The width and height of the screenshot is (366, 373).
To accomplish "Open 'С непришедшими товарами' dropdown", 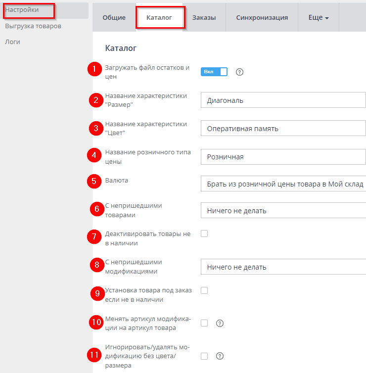I will [x=283, y=211].
